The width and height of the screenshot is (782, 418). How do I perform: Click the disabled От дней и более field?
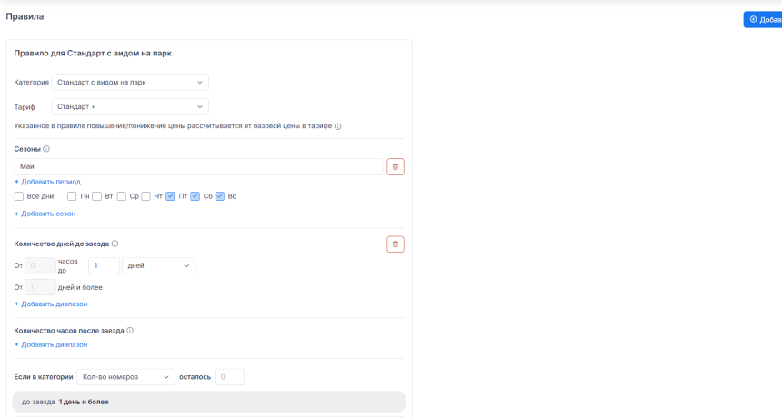pyautogui.click(x=40, y=287)
